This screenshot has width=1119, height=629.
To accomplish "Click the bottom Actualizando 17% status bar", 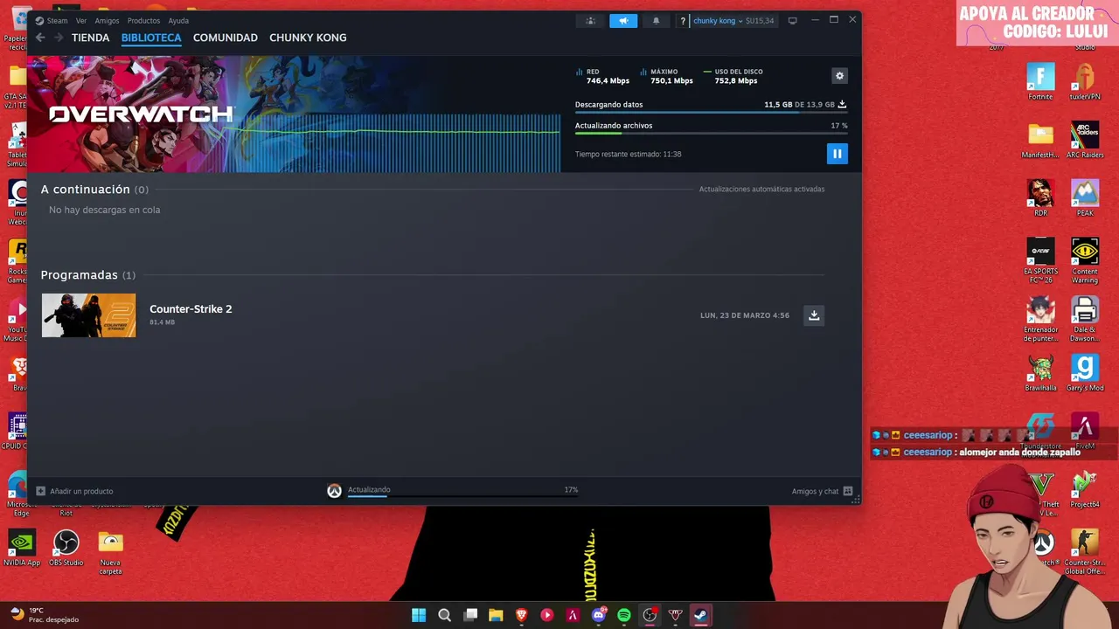I will pyautogui.click(x=462, y=490).
